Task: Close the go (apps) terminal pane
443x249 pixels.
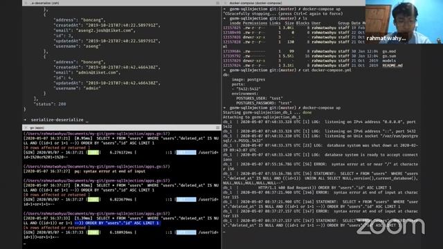Action: click(26, 128)
